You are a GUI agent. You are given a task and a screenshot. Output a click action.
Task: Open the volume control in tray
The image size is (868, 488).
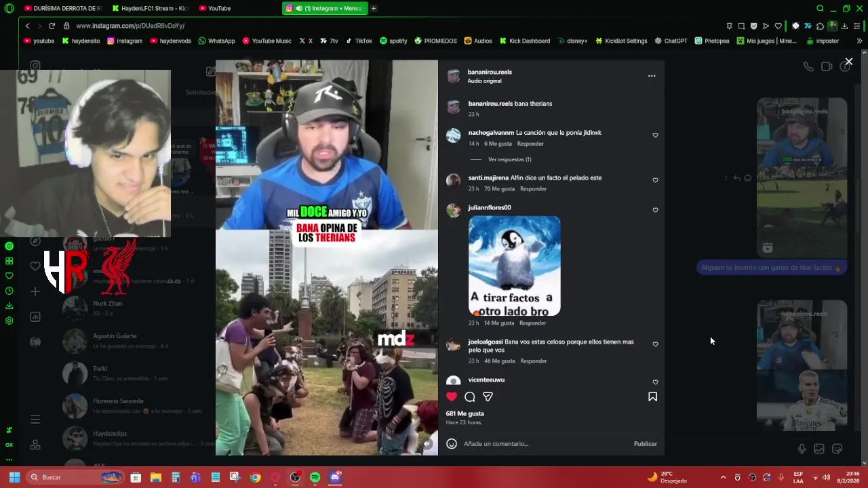pyautogui.click(x=826, y=477)
